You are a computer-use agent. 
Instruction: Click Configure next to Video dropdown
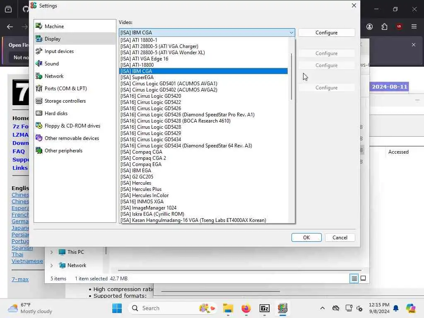coord(326,32)
